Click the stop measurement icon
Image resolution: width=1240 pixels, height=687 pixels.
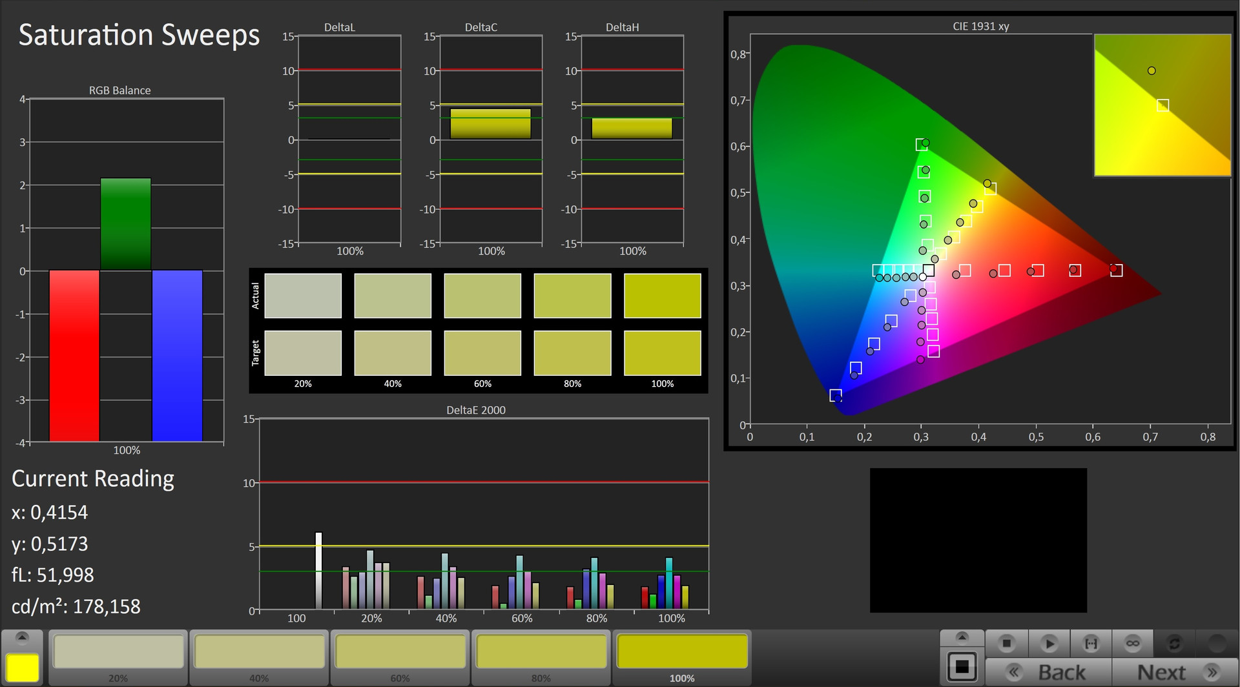(x=1006, y=643)
